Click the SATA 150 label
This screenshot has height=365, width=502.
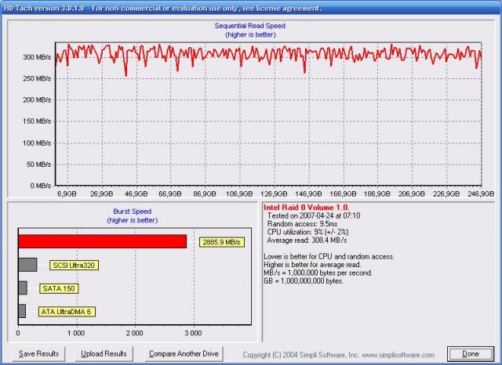tap(59, 288)
